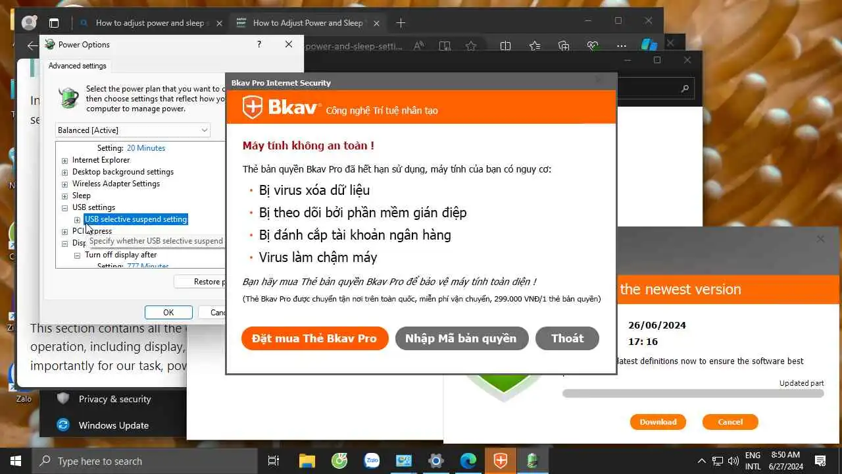
Task: Open Edge Favorites list icon
Action: click(x=535, y=46)
